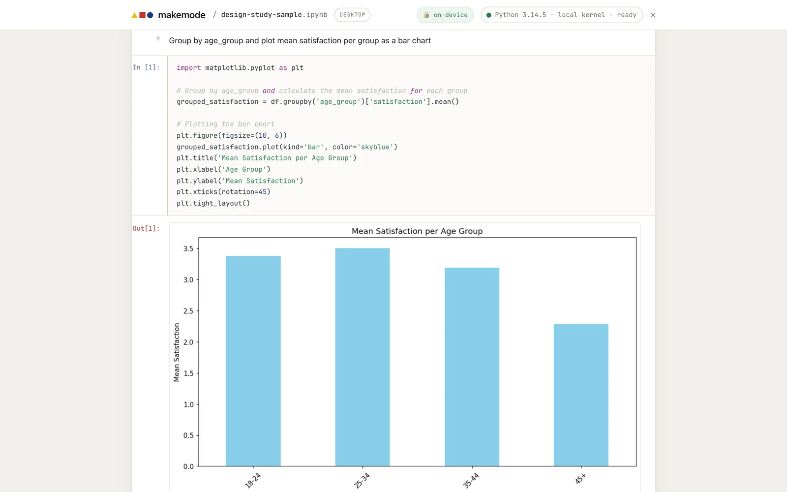This screenshot has width=787, height=492.
Task: Click the 45+ x-axis tick label
Action: pos(580,479)
